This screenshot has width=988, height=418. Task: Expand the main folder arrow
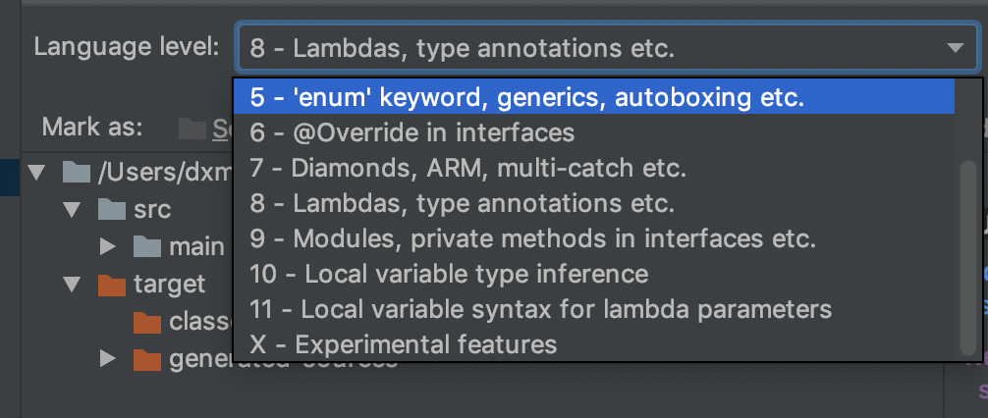(108, 246)
